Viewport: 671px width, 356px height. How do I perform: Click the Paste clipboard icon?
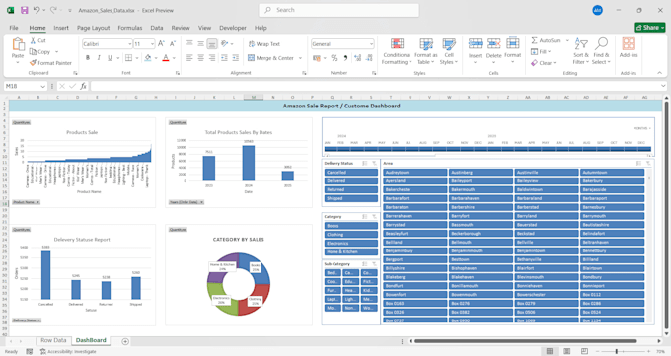click(x=18, y=44)
